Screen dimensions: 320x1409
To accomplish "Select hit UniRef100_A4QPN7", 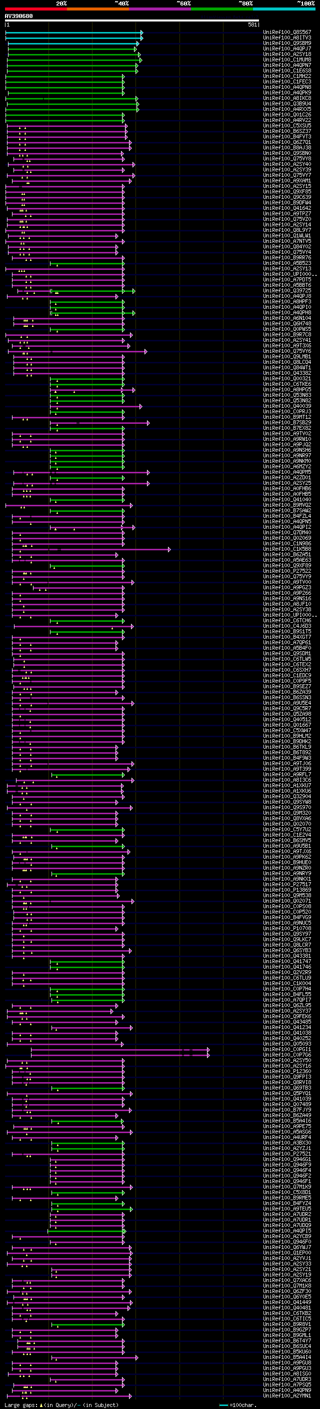I will [287, 65].
